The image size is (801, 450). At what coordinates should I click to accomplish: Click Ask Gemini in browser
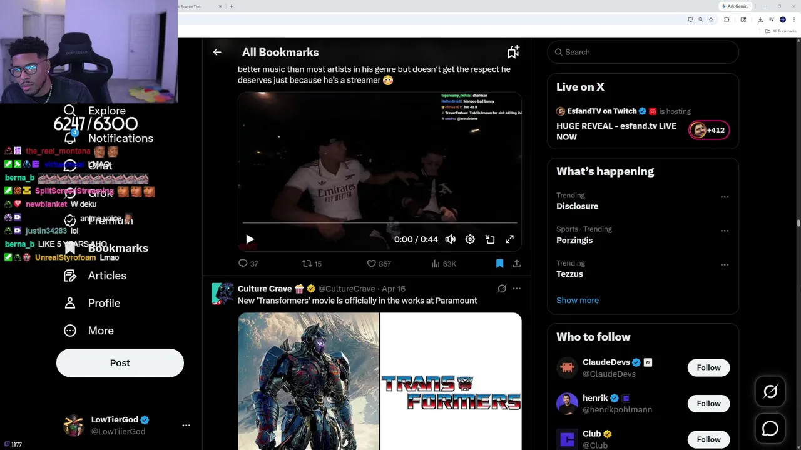click(735, 6)
